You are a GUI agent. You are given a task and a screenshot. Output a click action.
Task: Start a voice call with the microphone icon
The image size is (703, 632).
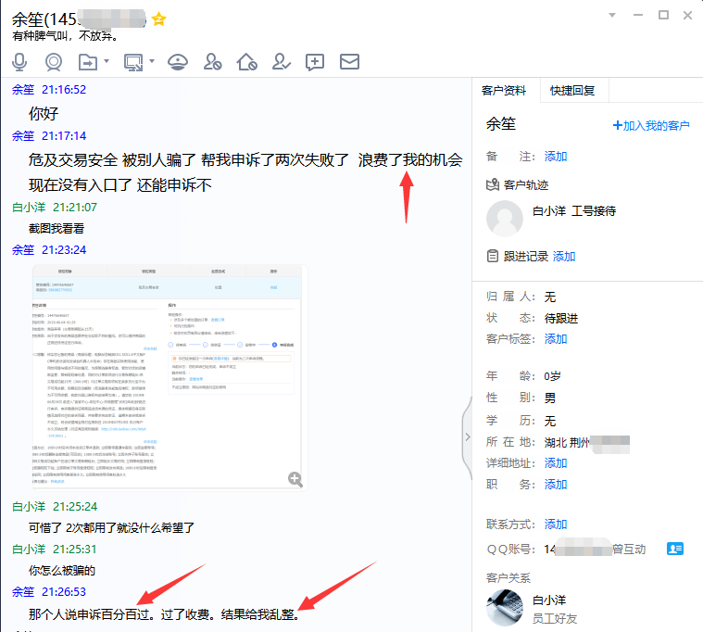[x=19, y=62]
